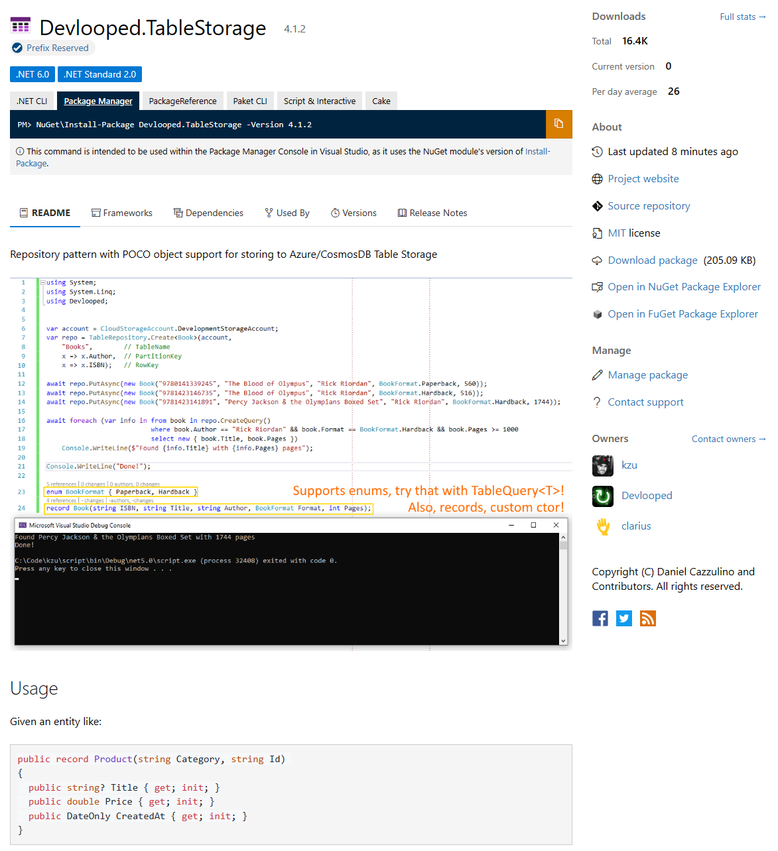Click the .NET 6.0 framework badge
This screenshot has height=851, width=778.
coord(32,74)
